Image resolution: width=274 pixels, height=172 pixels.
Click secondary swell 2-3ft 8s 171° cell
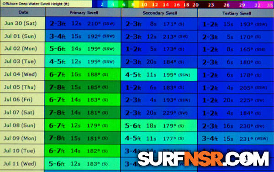click(x=159, y=24)
